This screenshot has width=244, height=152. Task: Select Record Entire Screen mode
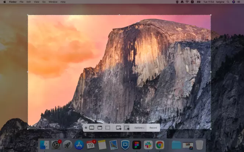coord(119,128)
